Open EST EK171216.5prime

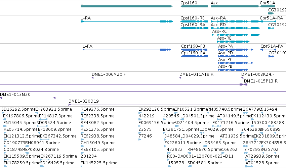[x=231, y=123]
